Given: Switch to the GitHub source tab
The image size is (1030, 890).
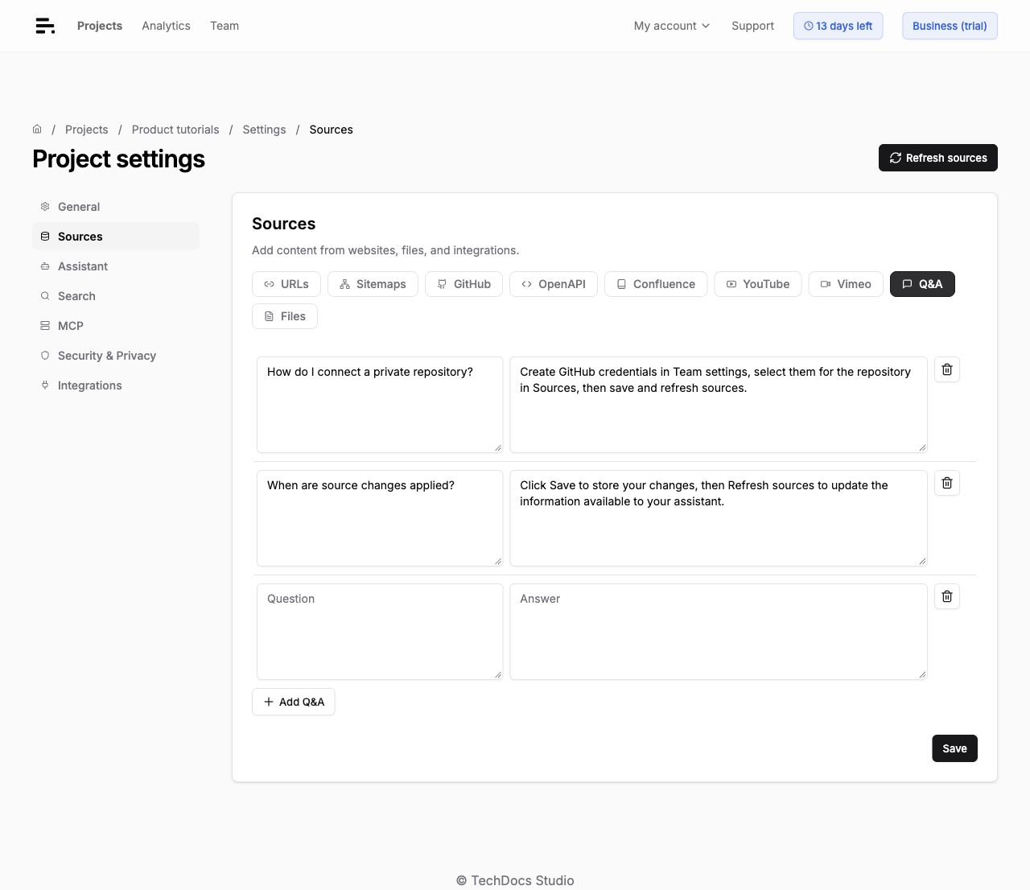Looking at the screenshot, I should point(464,284).
